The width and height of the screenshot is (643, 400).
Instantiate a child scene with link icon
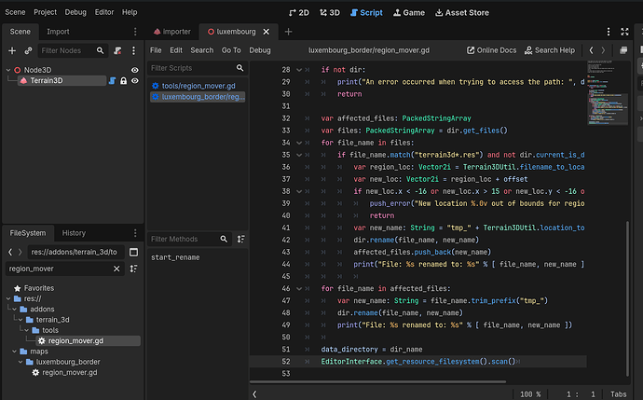28,50
